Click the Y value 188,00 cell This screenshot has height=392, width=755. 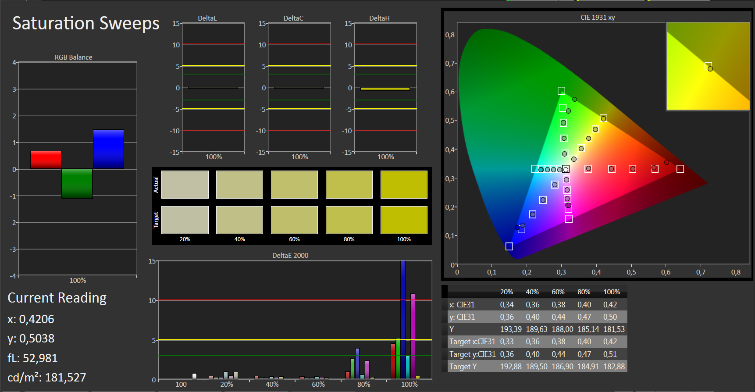(563, 329)
